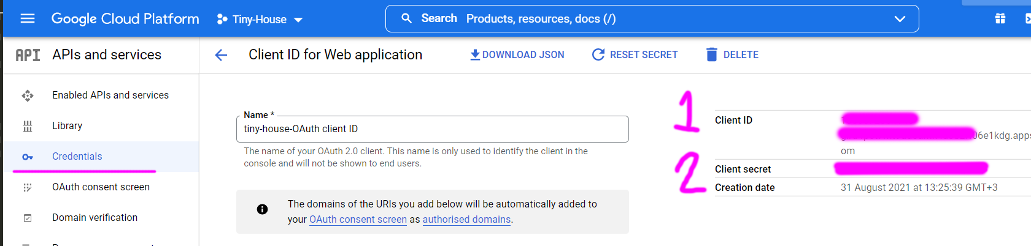1031x246 pixels.
Task: Open the gift free trial icon
Action: tap(1000, 19)
